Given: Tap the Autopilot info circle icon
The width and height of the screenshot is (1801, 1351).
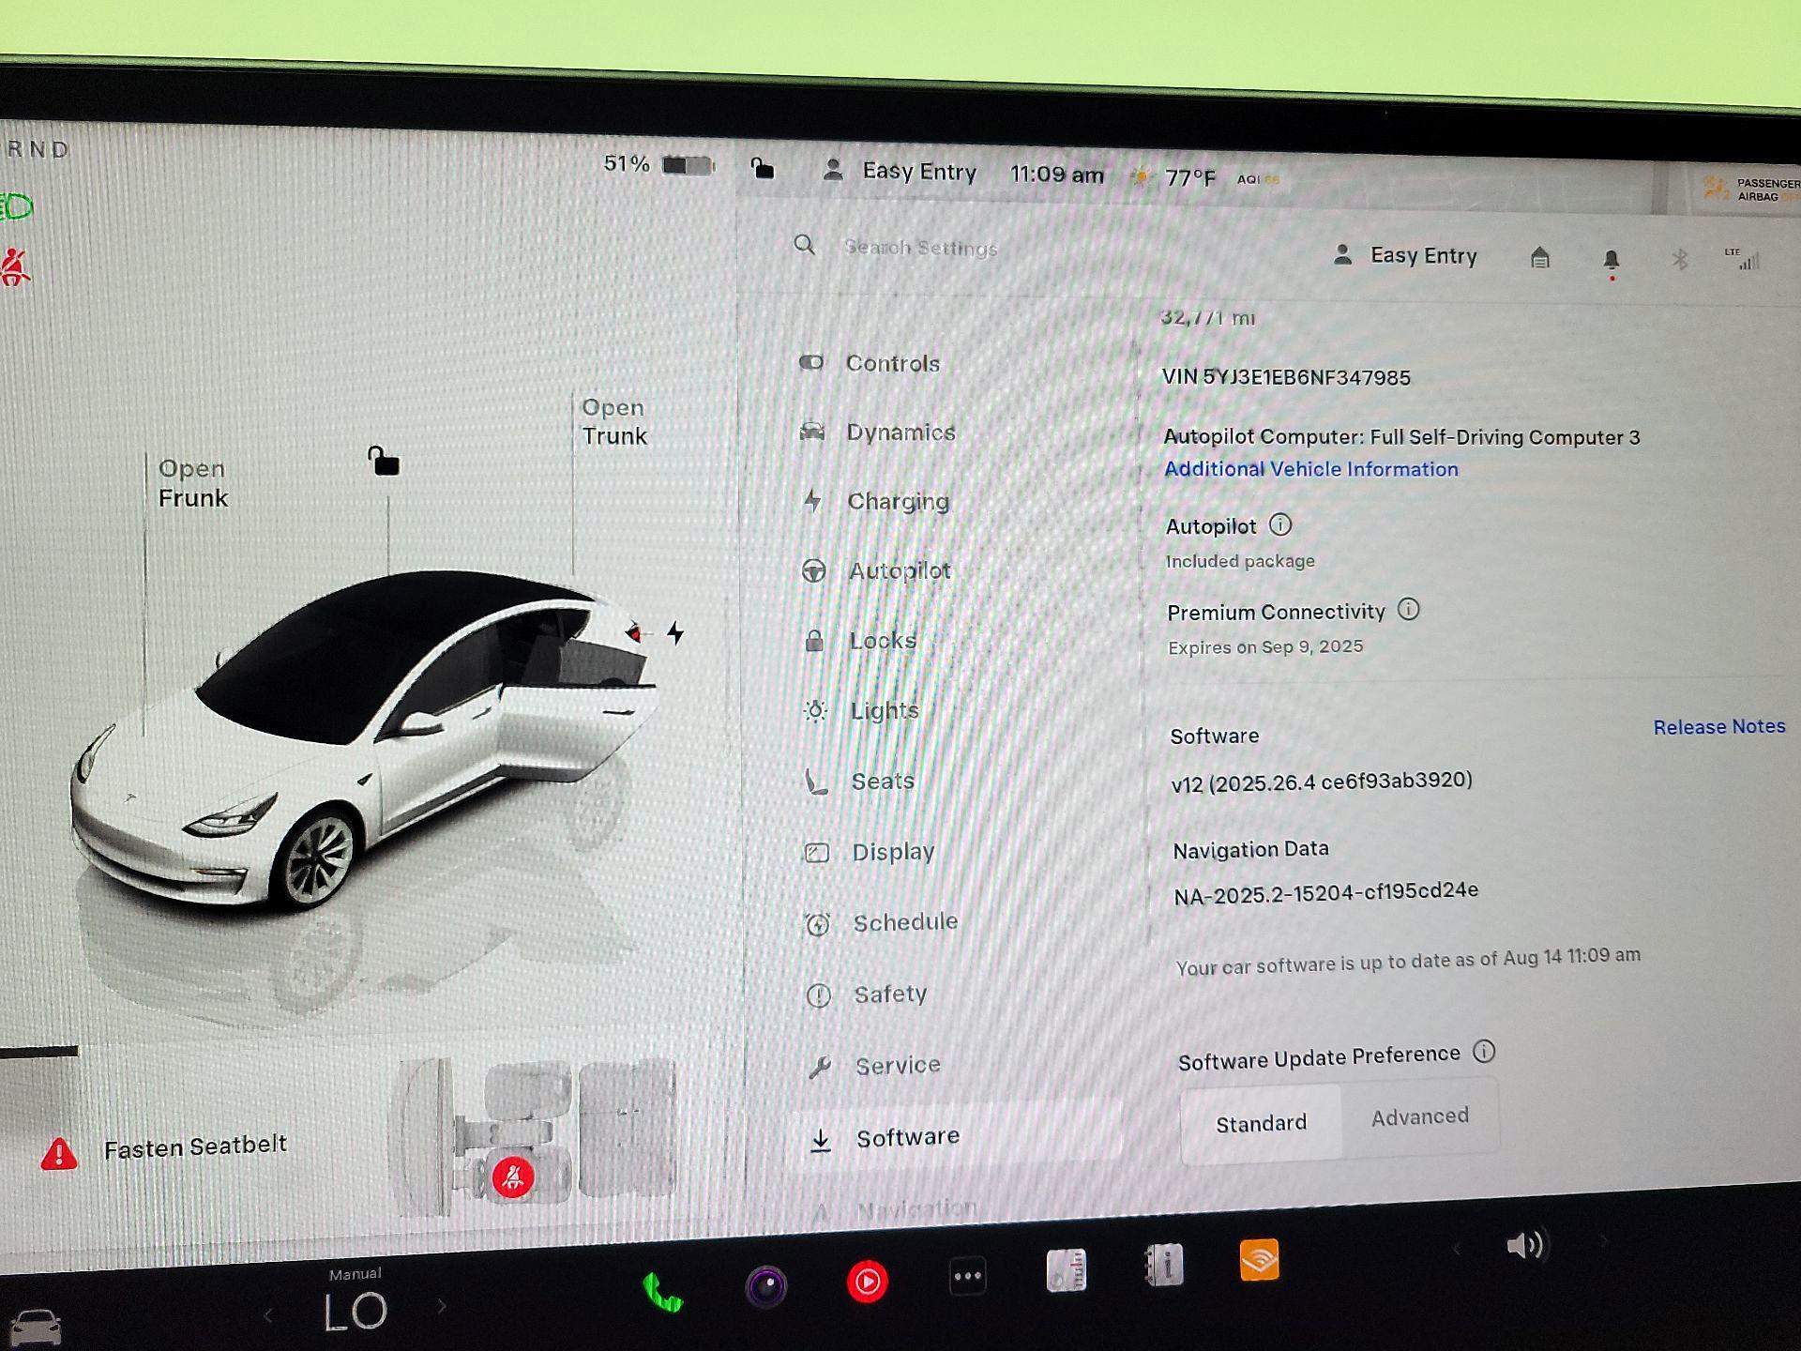Looking at the screenshot, I should coord(1280,524).
